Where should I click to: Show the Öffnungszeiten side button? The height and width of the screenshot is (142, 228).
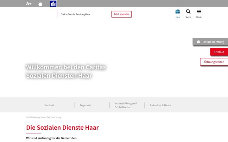tap(214, 62)
